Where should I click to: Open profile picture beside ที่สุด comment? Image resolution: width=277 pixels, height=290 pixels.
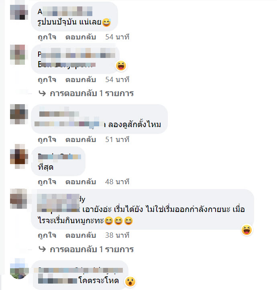(19, 156)
